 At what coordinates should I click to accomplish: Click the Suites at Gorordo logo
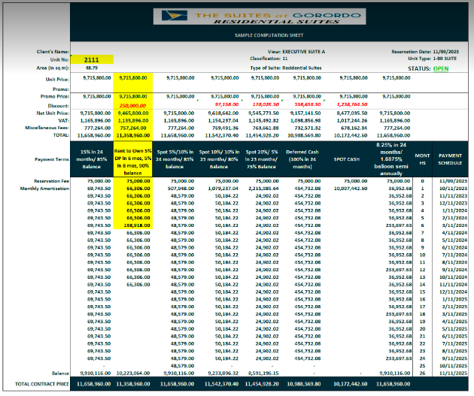coord(237,18)
